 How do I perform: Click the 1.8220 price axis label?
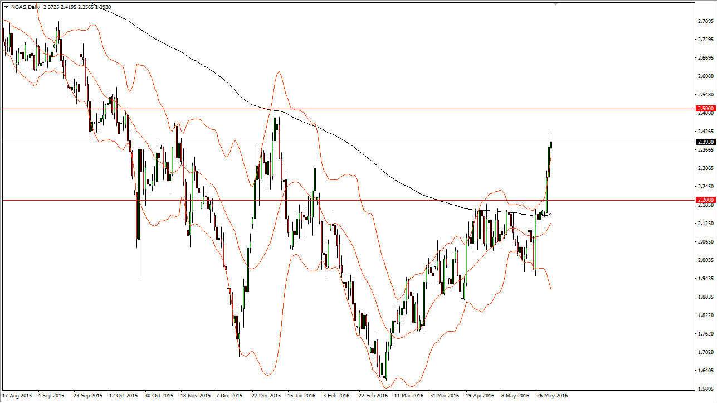(705, 315)
